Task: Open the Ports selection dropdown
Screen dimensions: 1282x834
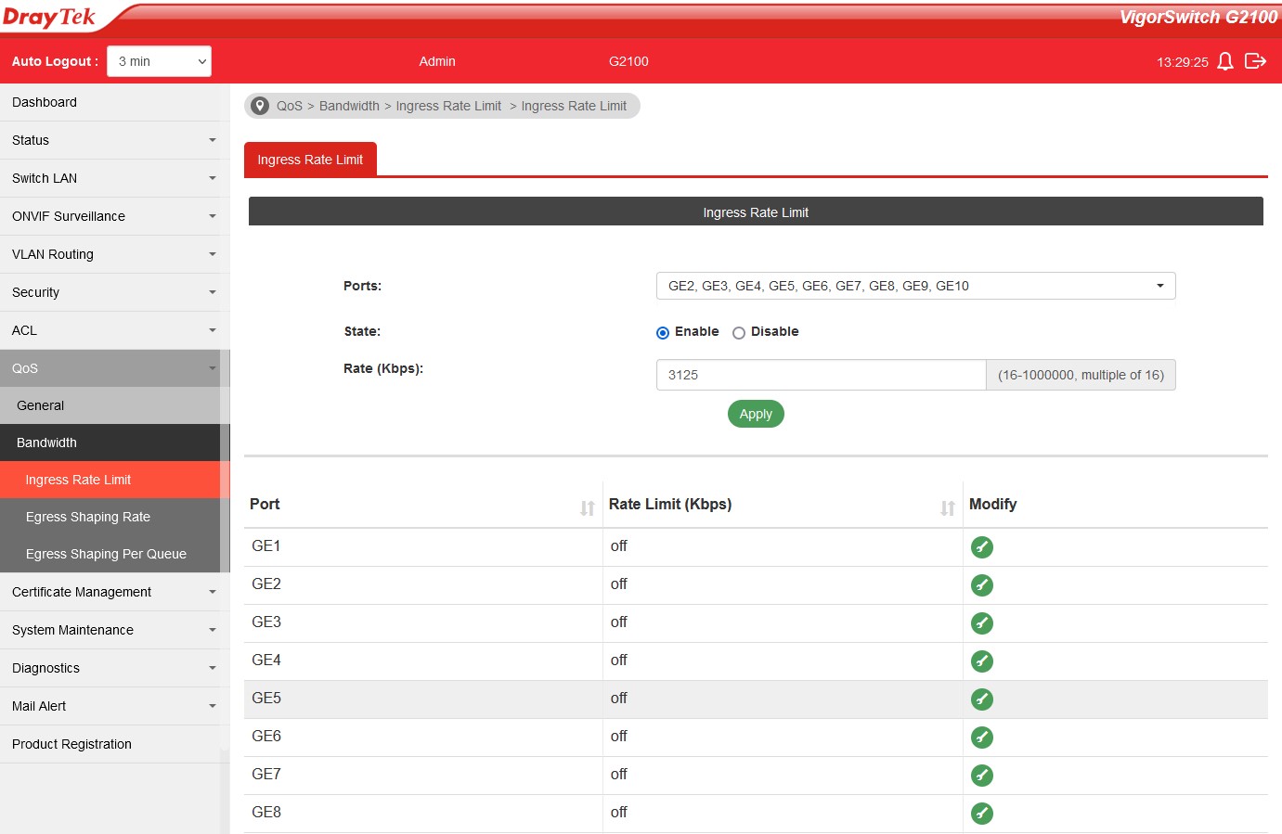Action: [915, 286]
